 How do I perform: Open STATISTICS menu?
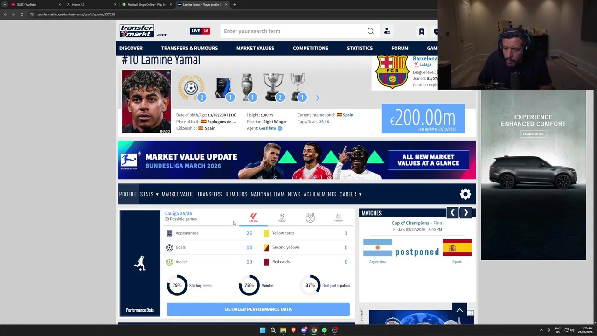(x=360, y=48)
